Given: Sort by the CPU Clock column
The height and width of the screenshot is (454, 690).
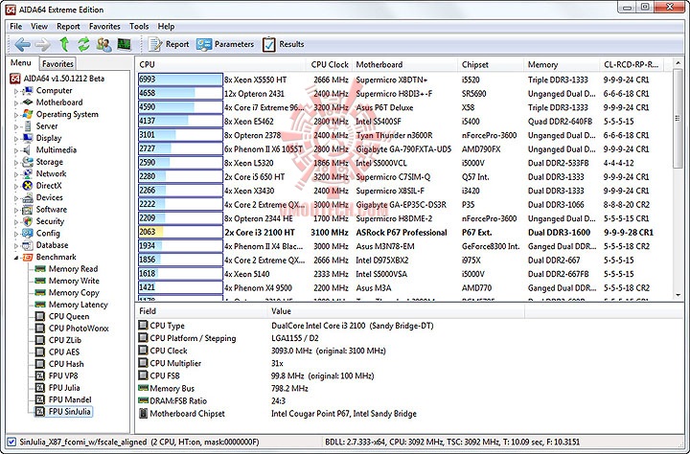Looking at the screenshot, I should pyautogui.click(x=329, y=64).
